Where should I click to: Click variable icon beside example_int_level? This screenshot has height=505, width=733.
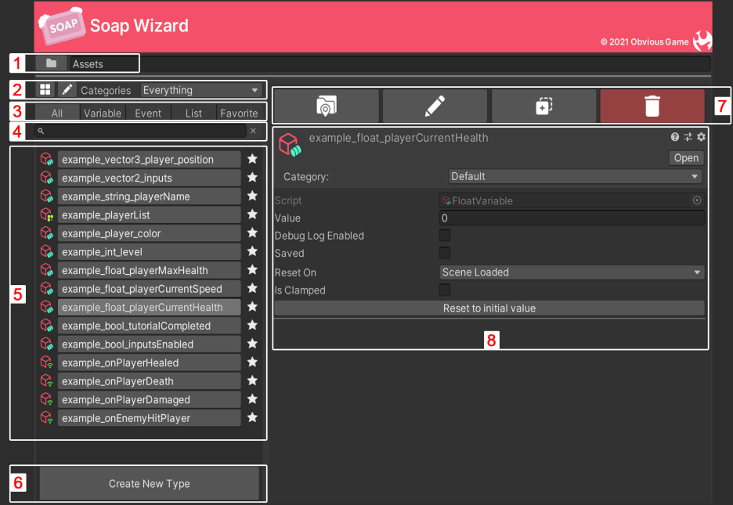pyautogui.click(x=47, y=252)
